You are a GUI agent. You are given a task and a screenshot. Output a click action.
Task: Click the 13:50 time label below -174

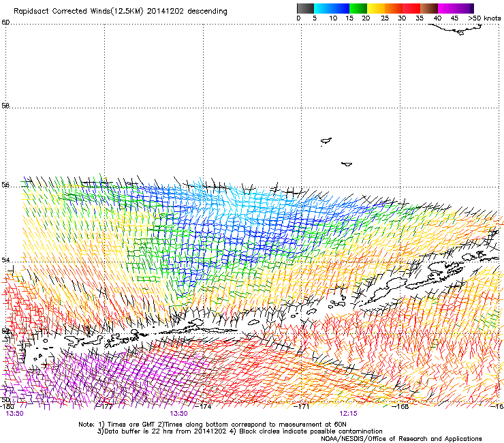pyautogui.click(x=178, y=414)
